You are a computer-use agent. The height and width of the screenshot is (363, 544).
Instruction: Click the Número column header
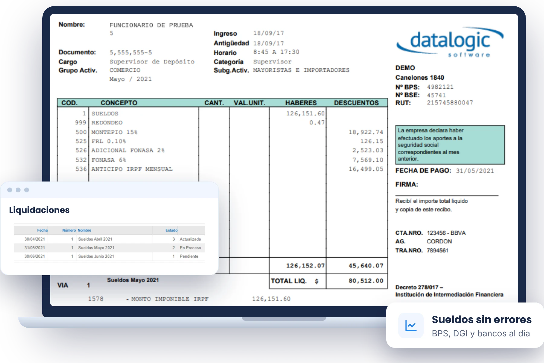[x=69, y=231]
